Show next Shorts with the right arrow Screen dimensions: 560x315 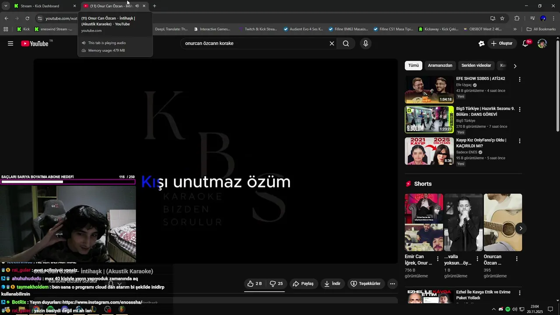click(521, 228)
